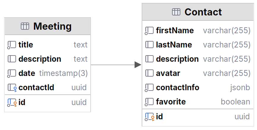The width and height of the screenshot is (257, 130).
Task: Select the Meeting table header
Action: [48, 26]
